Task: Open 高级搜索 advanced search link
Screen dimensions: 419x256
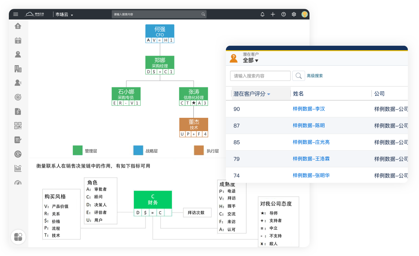Action: [x=315, y=76]
